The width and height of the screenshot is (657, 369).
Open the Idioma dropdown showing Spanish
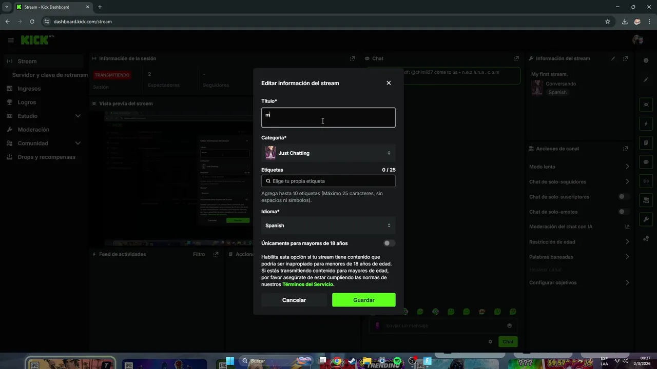(328, 225)
